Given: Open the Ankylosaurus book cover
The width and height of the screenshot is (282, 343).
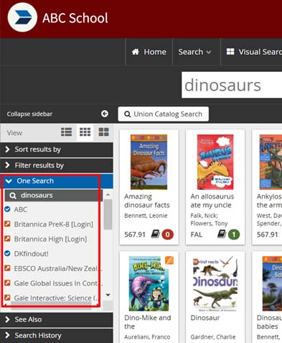Looking at the screenshot, I should point(271,162).
